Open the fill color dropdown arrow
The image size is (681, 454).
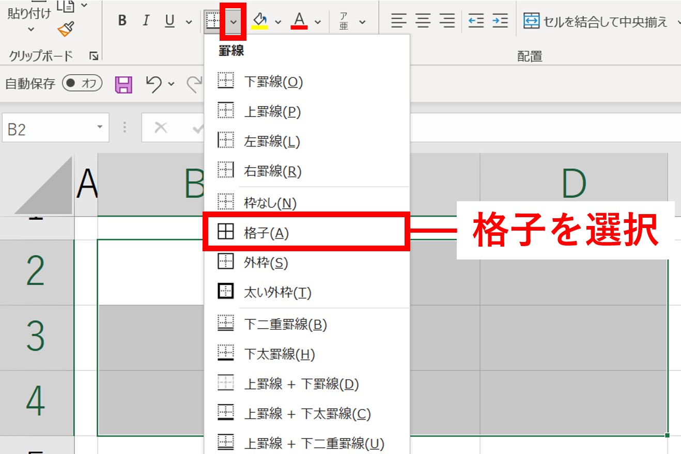278,22
